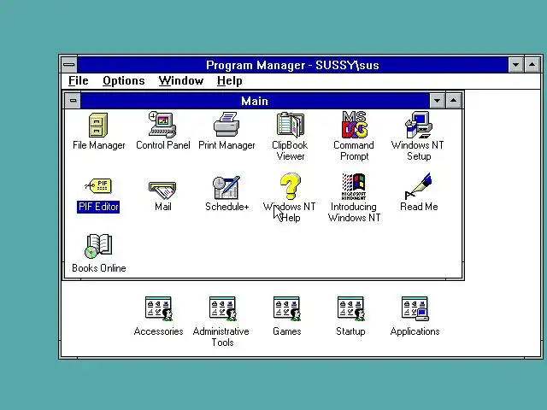Open Program Manager's control menu box
Viewport: 547px width, 410px height.
click(69, 65)
